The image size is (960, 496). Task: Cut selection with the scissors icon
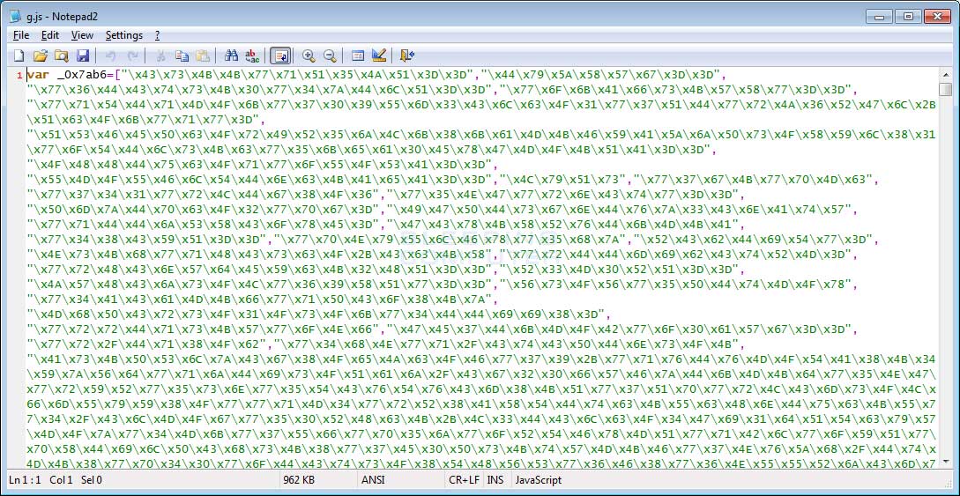(x=161, y=56)
